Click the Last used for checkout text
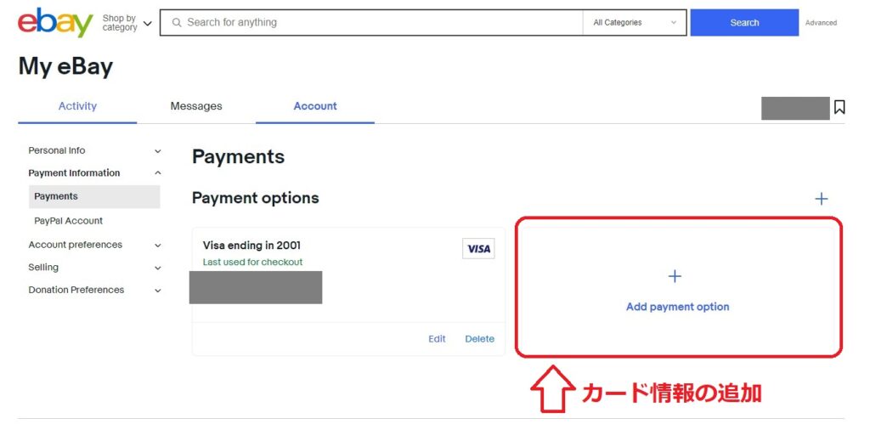This screenshot has width=870, height=424. (x=252, y=262)
